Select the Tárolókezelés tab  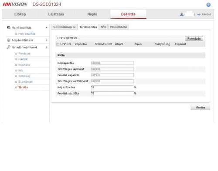(88, 27)
